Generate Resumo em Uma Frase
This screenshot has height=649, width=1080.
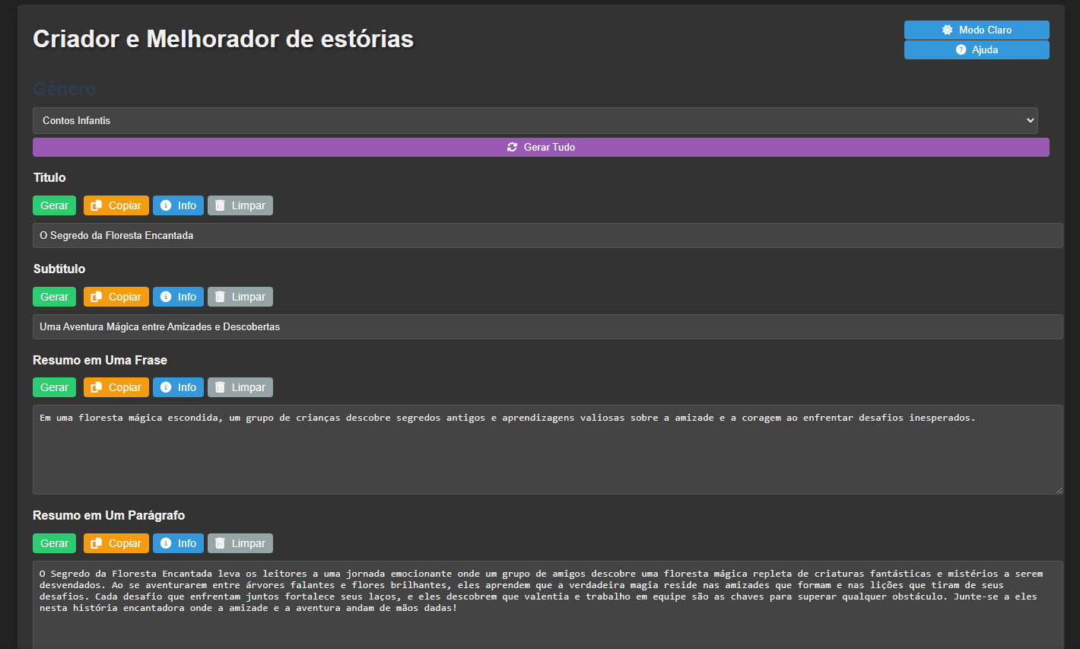pos(54,387)
